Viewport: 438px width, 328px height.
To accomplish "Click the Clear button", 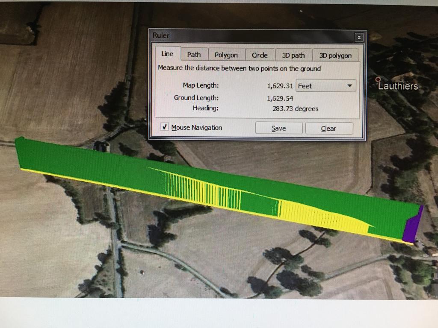I will (329, 128).
